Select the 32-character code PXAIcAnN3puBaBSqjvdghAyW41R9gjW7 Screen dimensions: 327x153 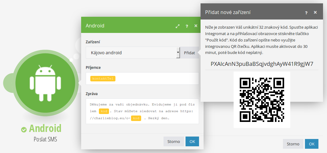[262, 64]
